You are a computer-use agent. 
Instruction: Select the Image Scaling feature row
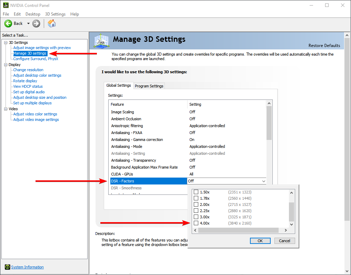pos(188,112)
